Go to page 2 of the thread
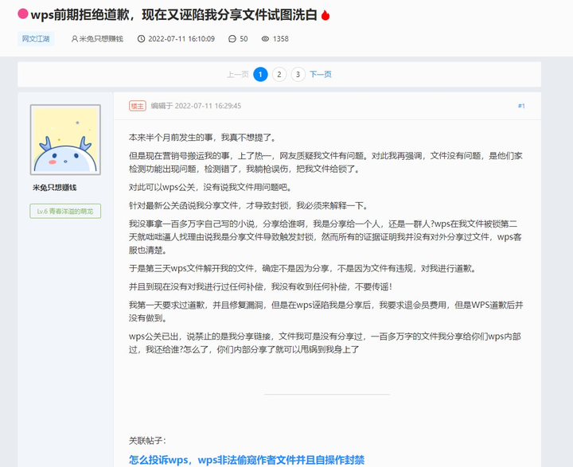 tap(279, 75)
